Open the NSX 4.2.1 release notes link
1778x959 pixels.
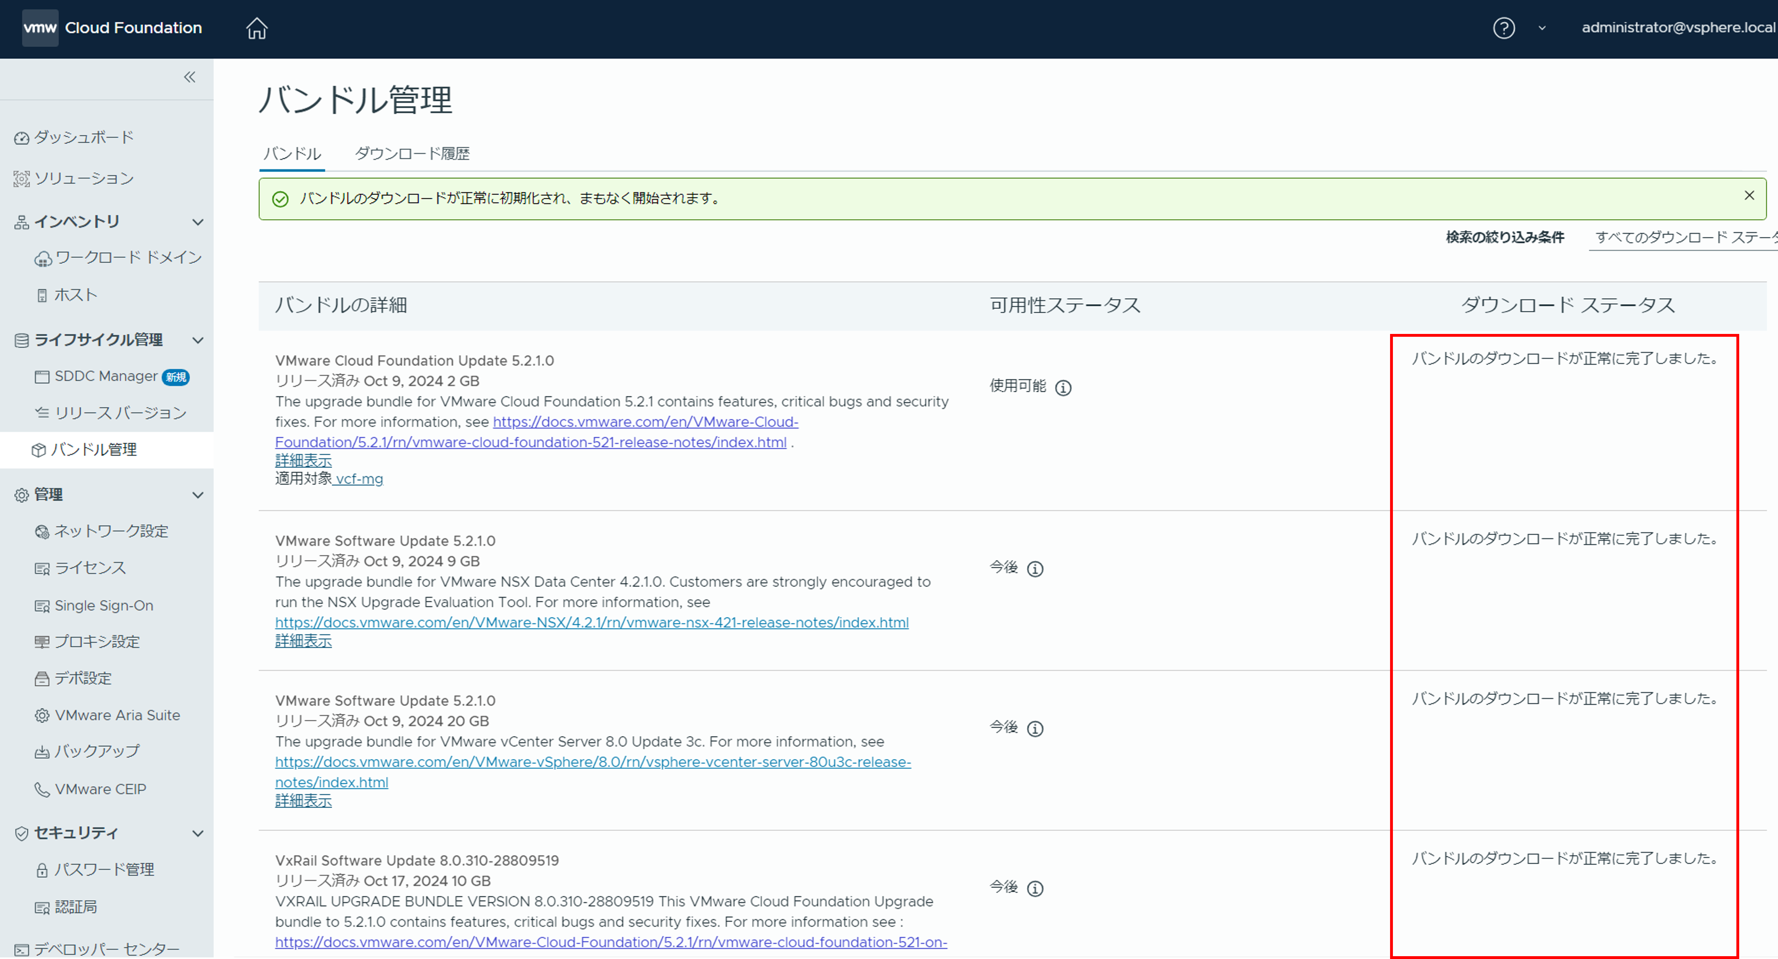pyautogui.click(x=592, y=623)
